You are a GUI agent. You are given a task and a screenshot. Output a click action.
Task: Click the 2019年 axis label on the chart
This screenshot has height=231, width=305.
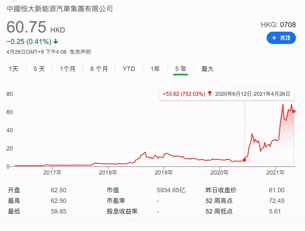pyautogui.click(x=164, y=173)
